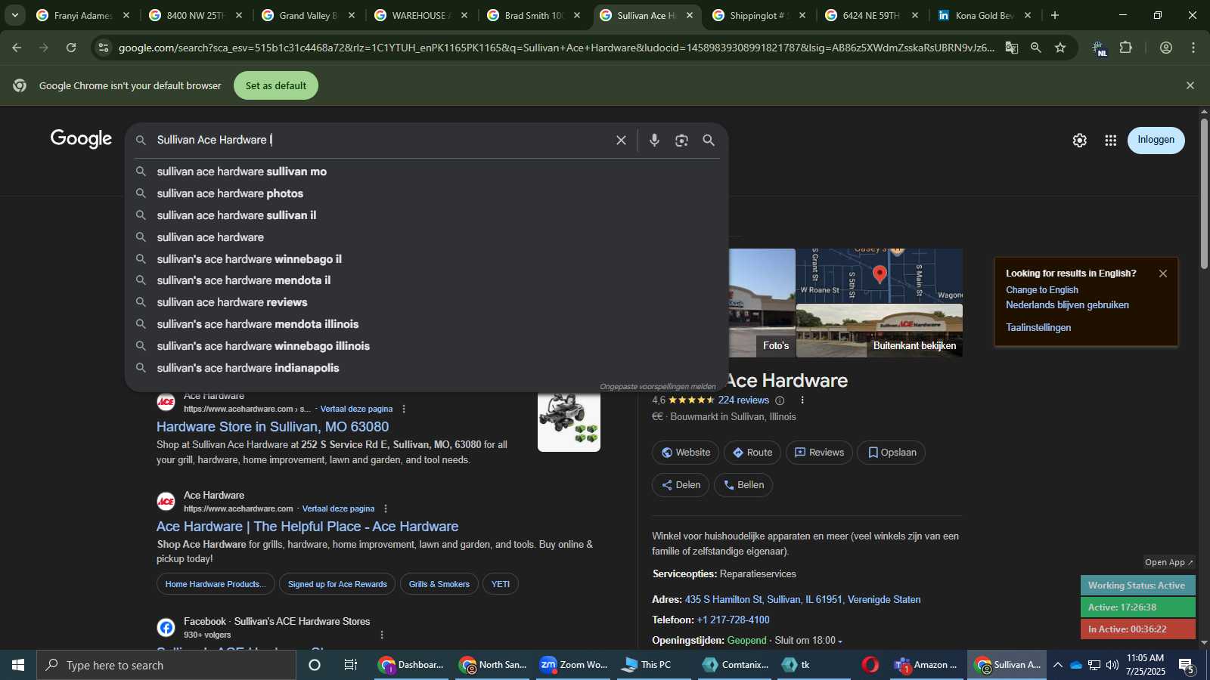Click the Delen share button
Screen dimensions: 1210x680
pos(681,485)
